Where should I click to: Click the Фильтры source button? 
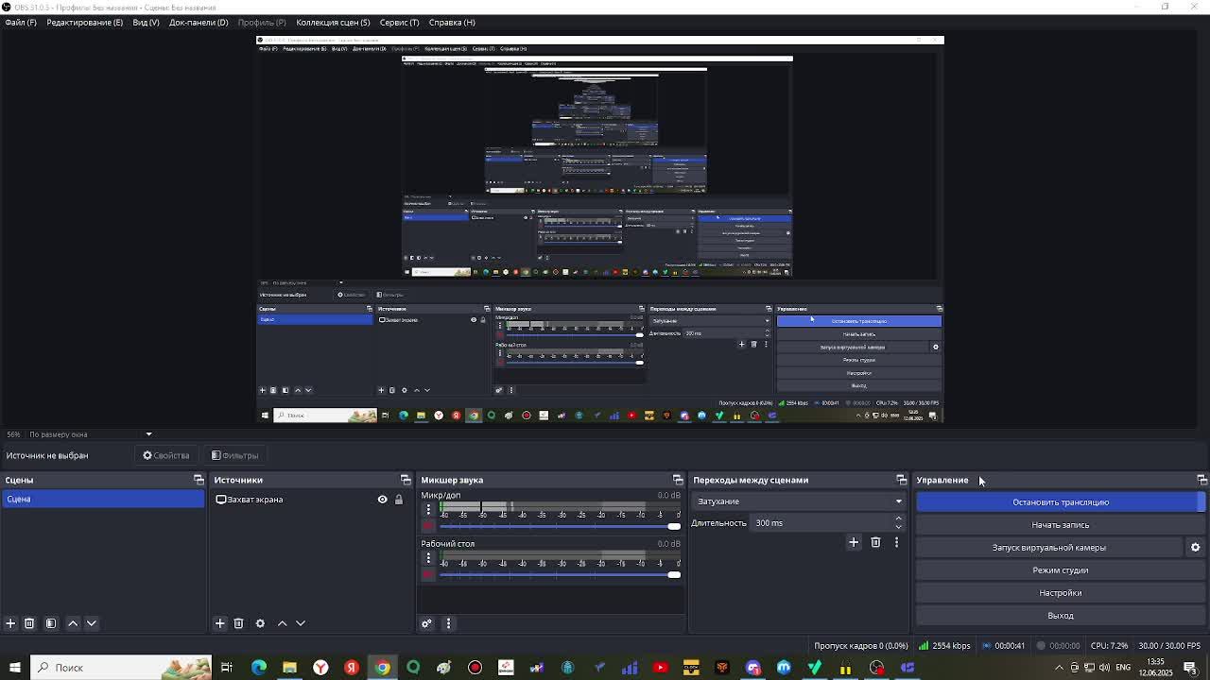pos(234,455)
